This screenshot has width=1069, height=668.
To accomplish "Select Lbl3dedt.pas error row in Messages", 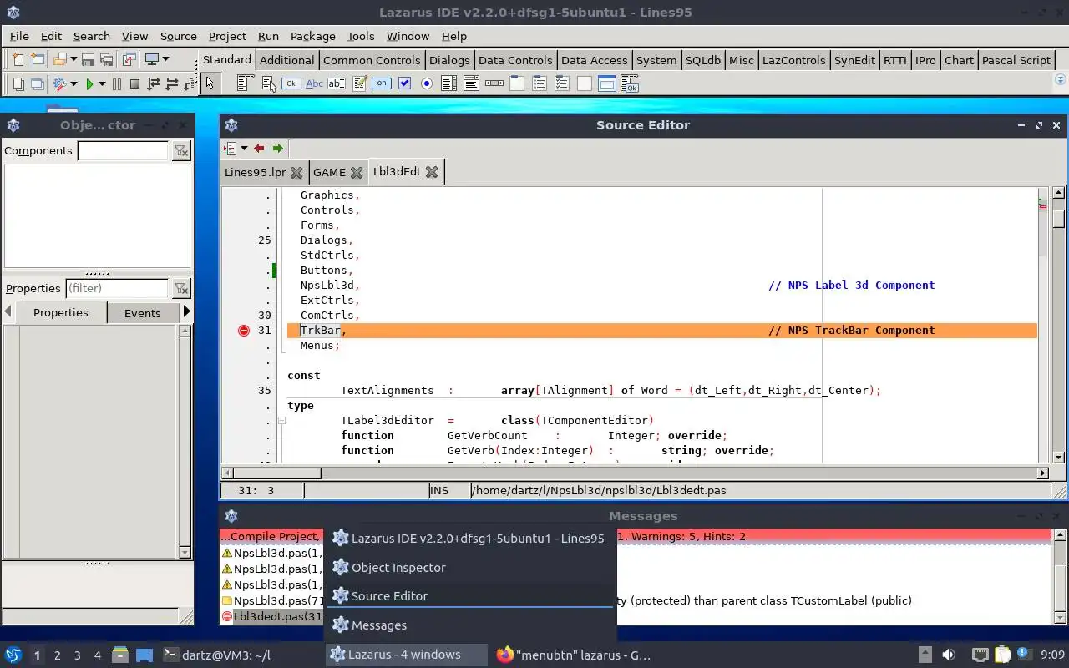I will coord(271,616).
